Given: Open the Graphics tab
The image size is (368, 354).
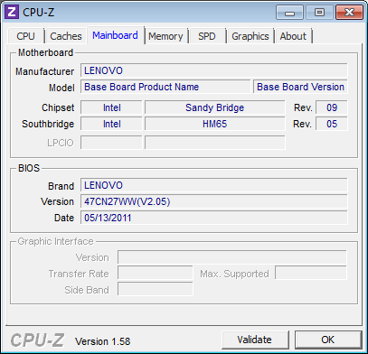Looking at the screenshot, I should (x=250, y=36).
